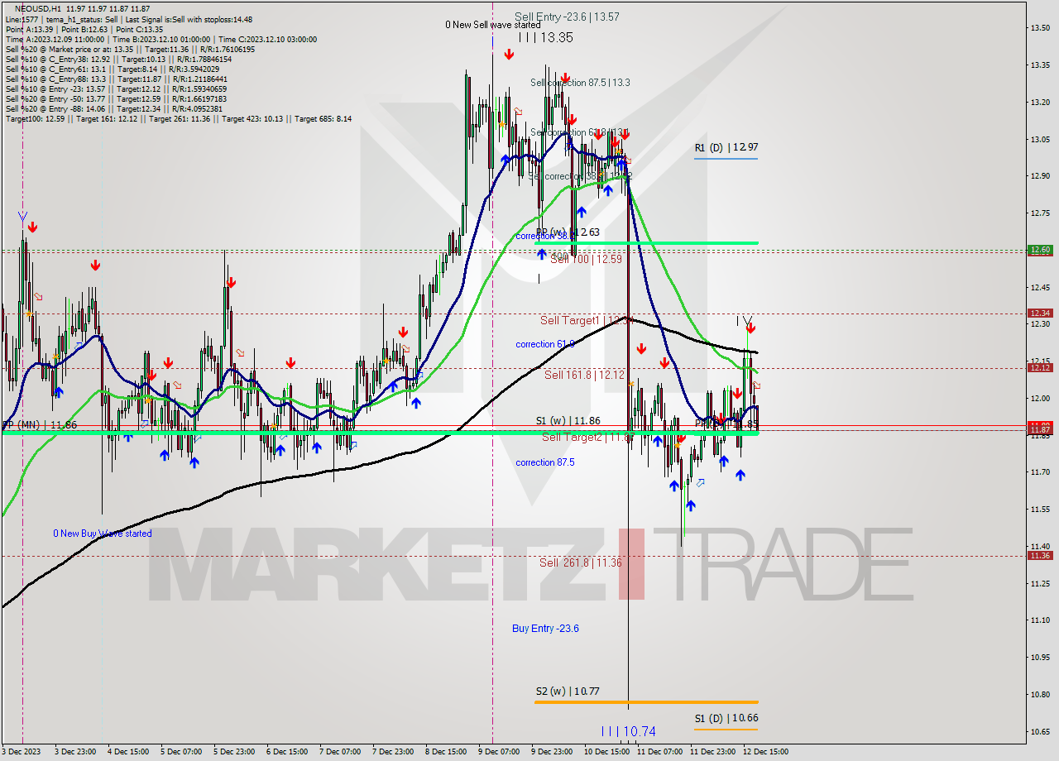Click the 'Sell Entry -23.6 | 13.57' label

click(x=567, y=17)
